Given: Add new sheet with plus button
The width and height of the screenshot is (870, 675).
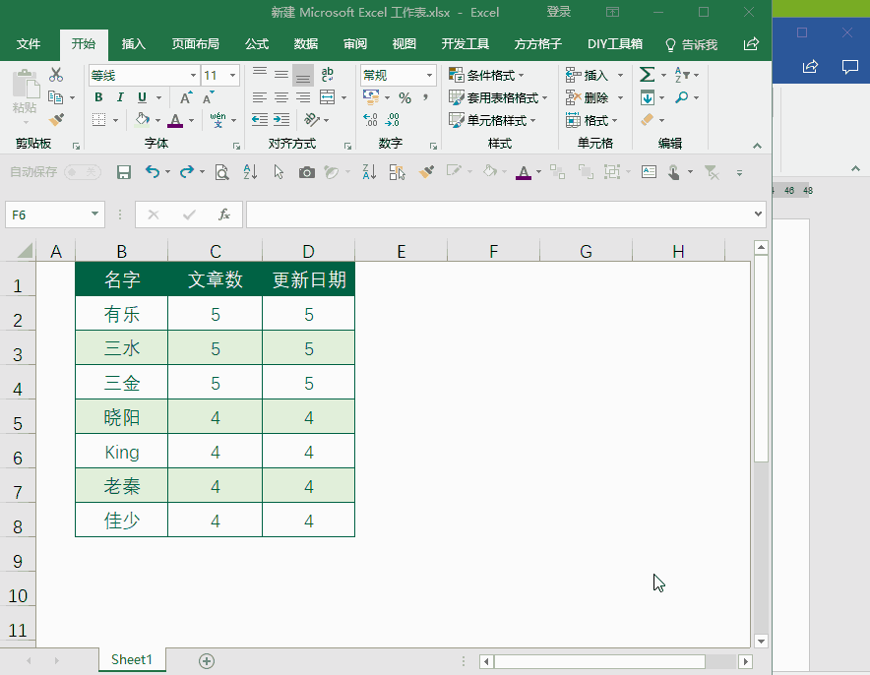Looking at the screenshot, I should [x=207, y=660].
